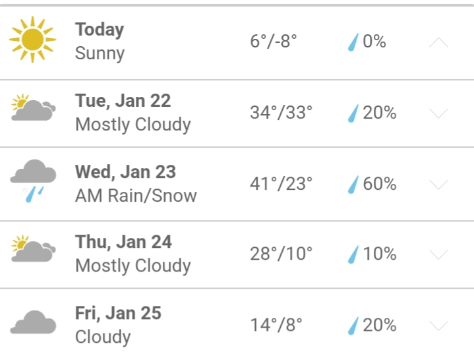Click the raindrop icon in Friday's row
Viewport: 474px width, 356px height.
(x=354, y=325)
